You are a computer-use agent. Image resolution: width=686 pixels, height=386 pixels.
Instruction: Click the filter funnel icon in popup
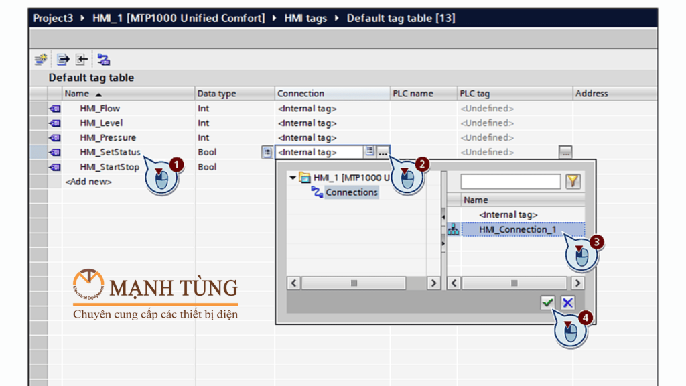573,182
